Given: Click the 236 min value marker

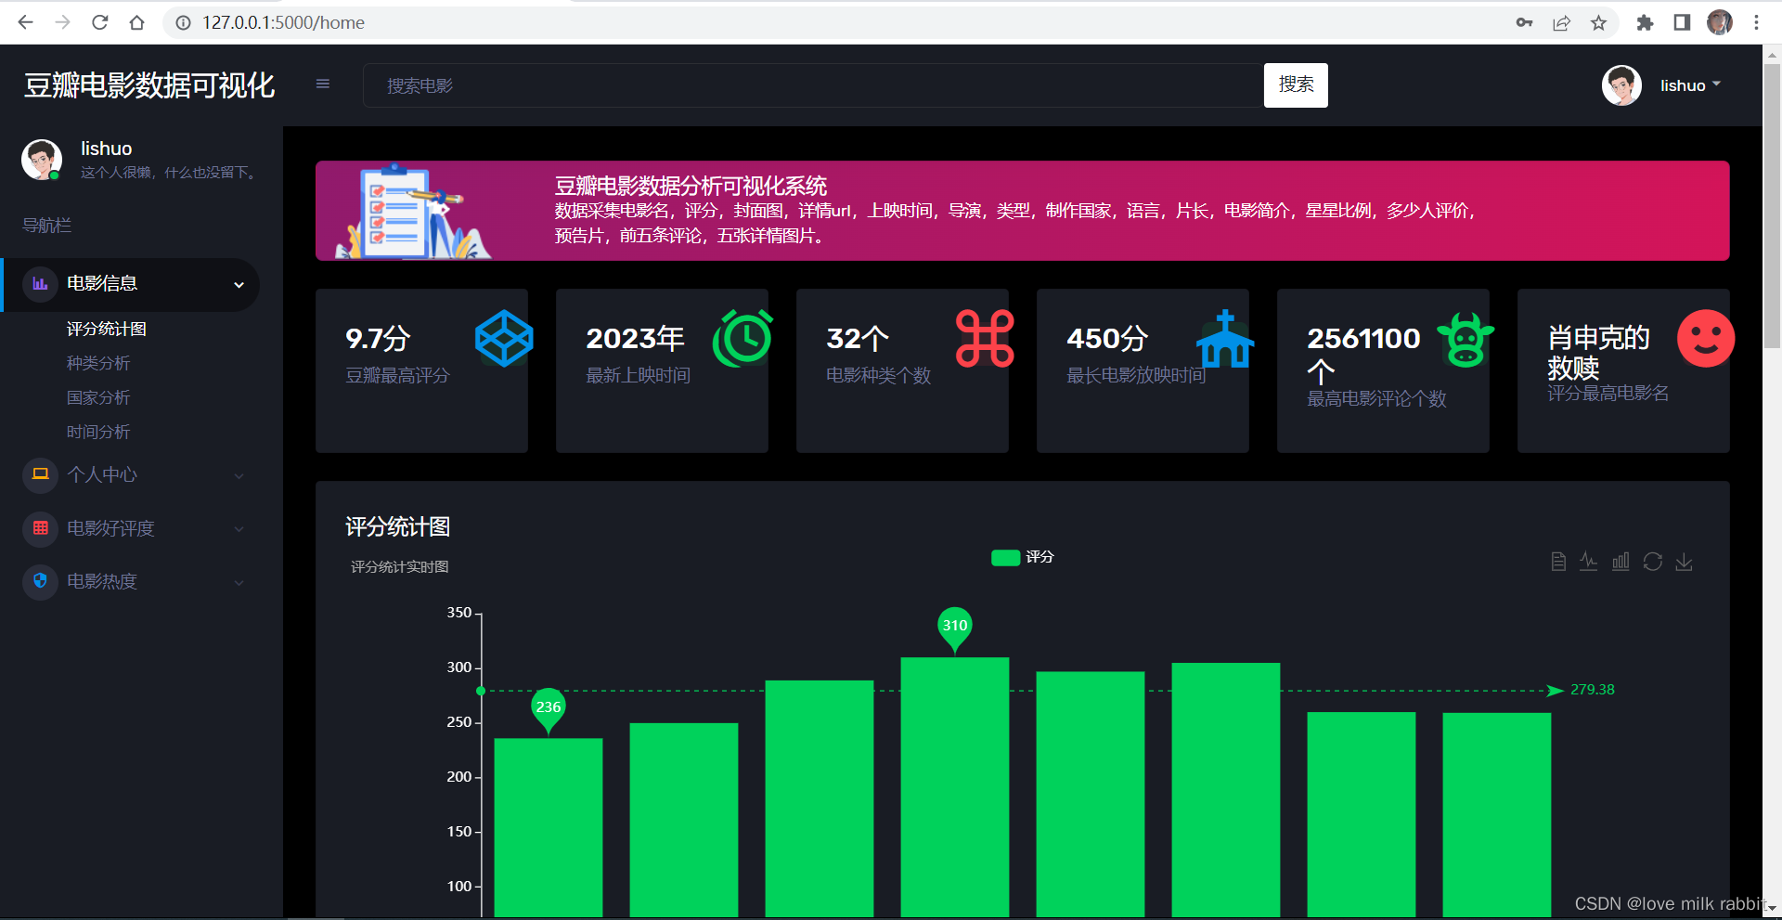Looking at the screenshot, I should point(549,710).
